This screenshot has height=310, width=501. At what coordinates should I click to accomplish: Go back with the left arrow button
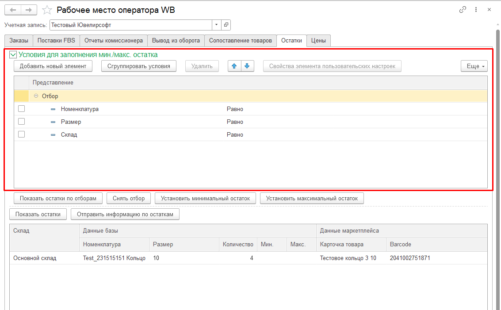(x=13, y=10)
